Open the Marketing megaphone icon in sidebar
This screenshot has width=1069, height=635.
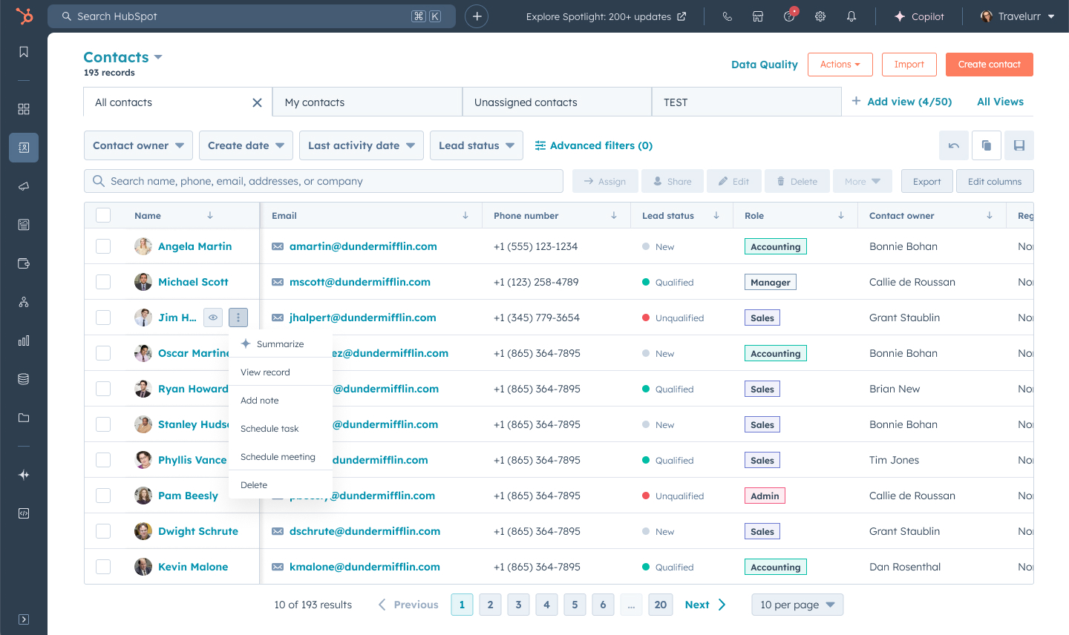click(24, 186)
